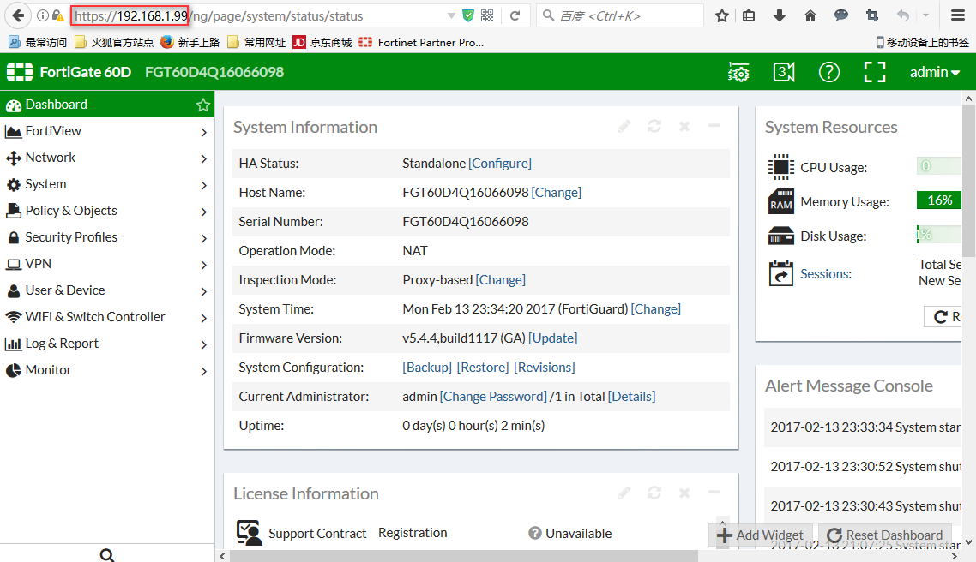Viewport: 976px width, 562px height.
Task: Click the Restore configuration link
Action: (483, 368)
